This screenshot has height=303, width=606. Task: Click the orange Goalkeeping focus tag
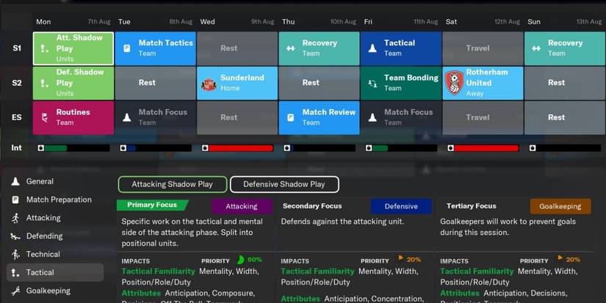560,206
